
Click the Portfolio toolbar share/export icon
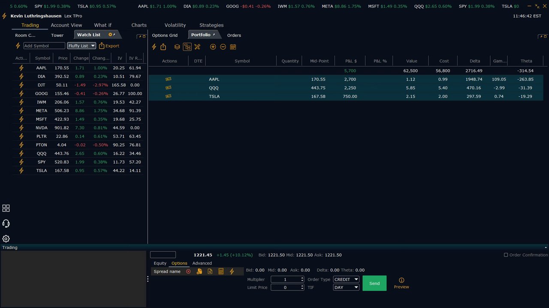[x=163, y=47]
